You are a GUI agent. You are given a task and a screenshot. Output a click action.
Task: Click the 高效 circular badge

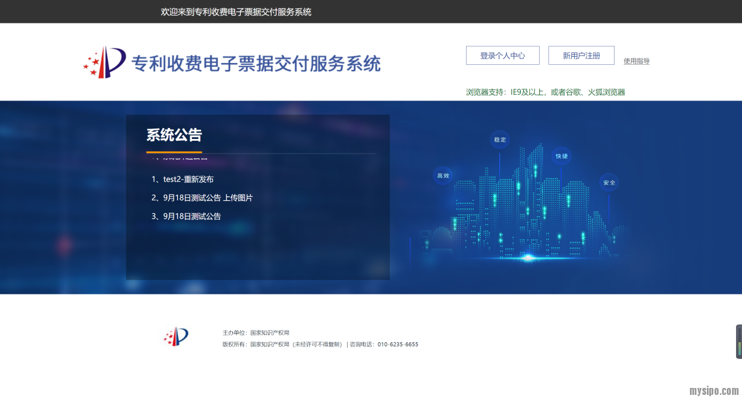443,175
